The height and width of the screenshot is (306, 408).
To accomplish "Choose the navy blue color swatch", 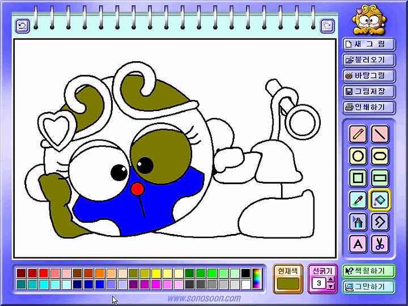I will tap(78, 284).
